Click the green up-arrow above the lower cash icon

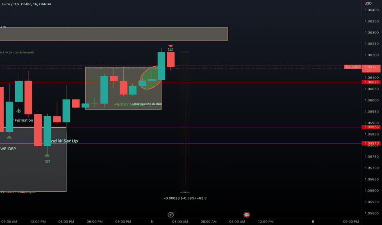(47, 155)
